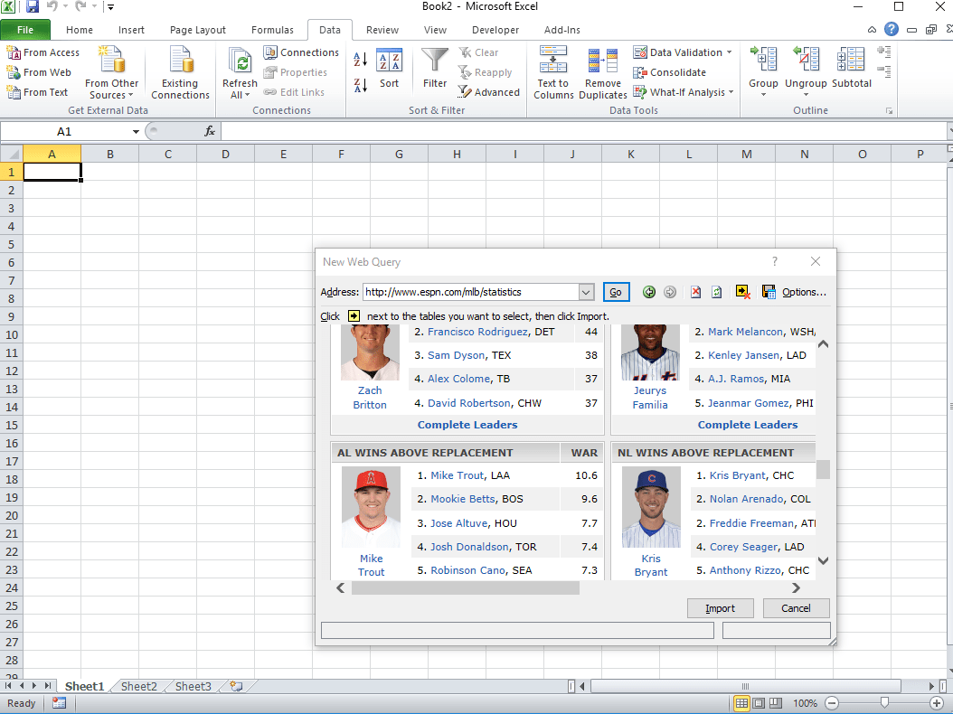
Task: Click web preview vertical scroll down arrow
Action: click(823, 561)
